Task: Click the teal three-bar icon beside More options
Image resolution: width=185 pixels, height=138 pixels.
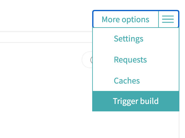Action: (x=168, y=19)
